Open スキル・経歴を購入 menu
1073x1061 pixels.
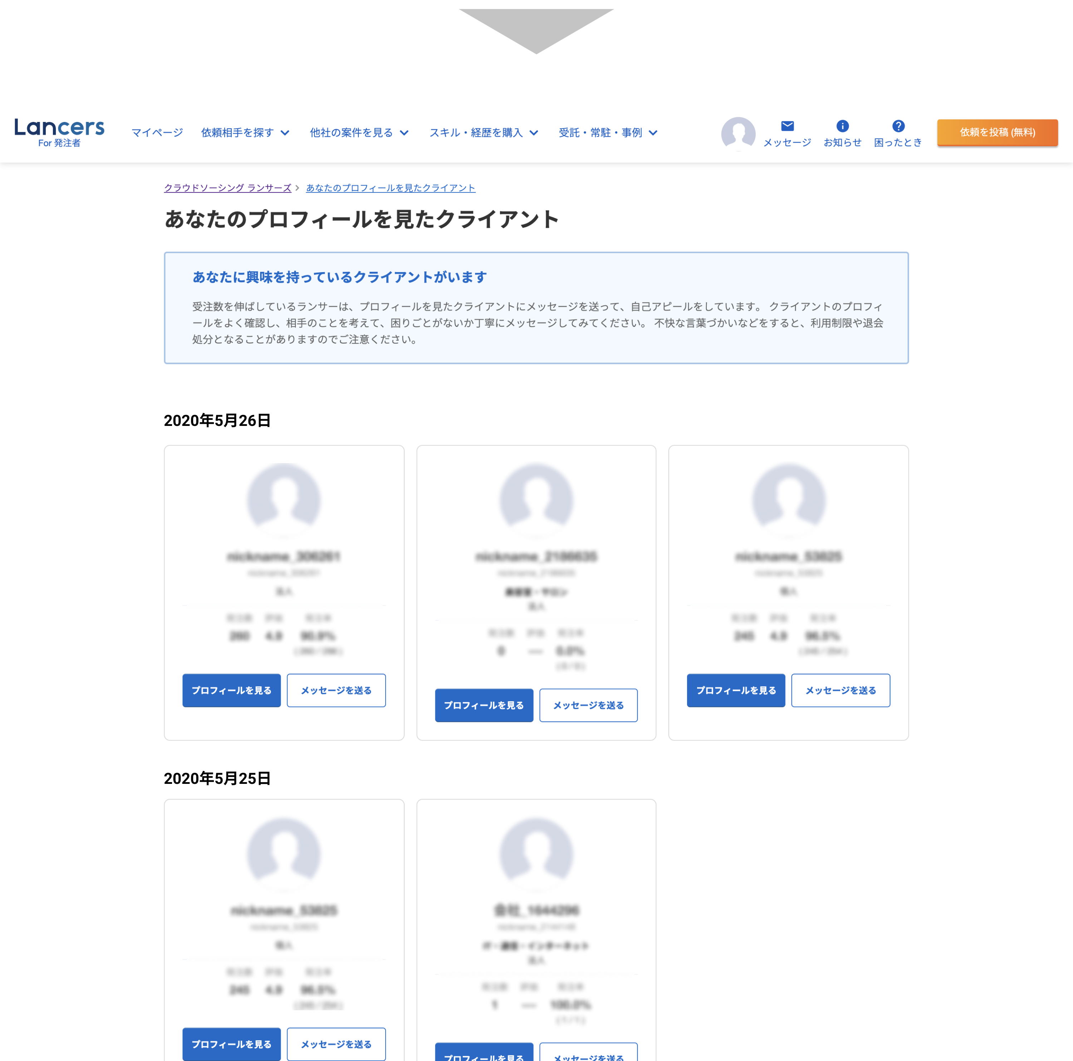(x=476, y=133)
